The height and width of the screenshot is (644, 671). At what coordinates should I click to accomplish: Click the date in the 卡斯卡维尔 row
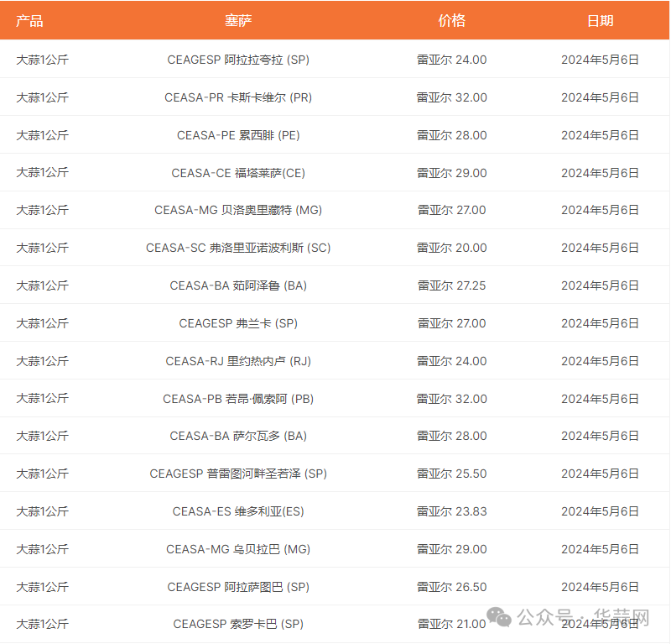pos(600,97)
